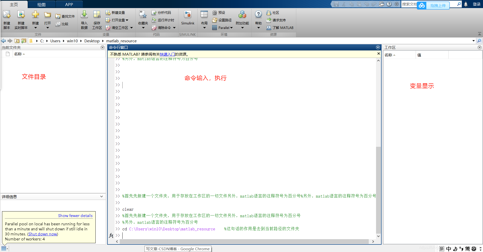The height and width of the screenshot is (252, 483).
Task: Click the switch windows icon in quick access
Action: [382, 4]
